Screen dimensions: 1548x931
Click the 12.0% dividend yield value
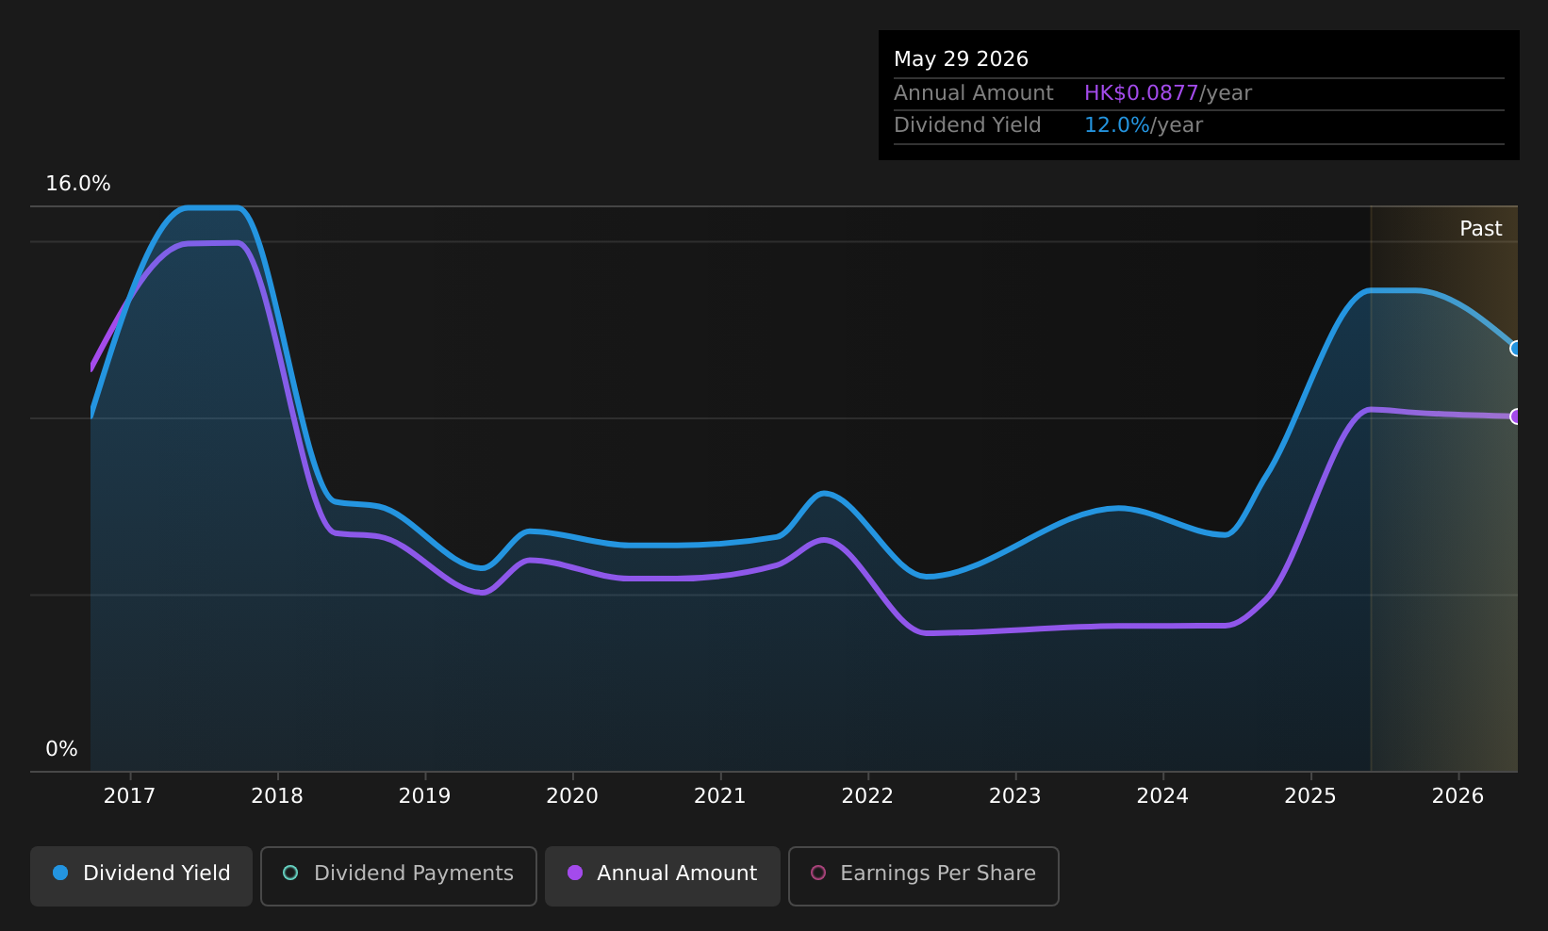[x=1117, y=125]
